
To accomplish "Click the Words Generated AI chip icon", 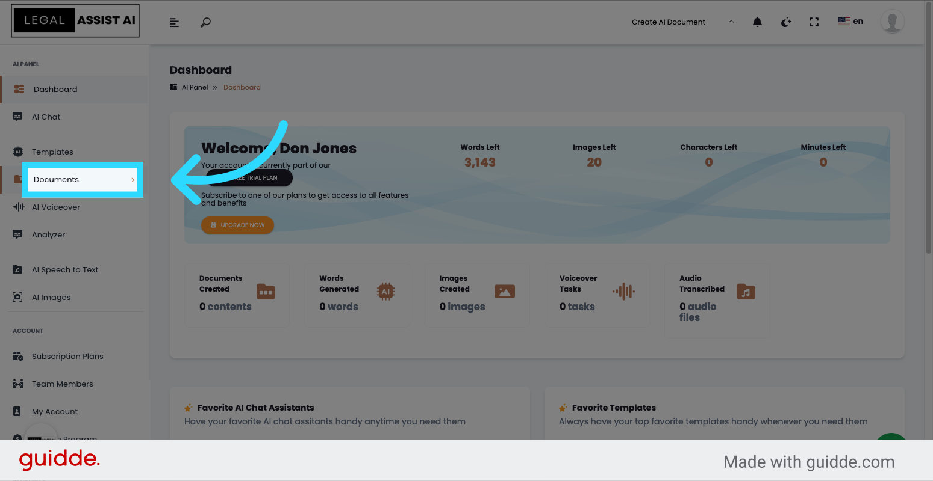I will tap(385, 292).
